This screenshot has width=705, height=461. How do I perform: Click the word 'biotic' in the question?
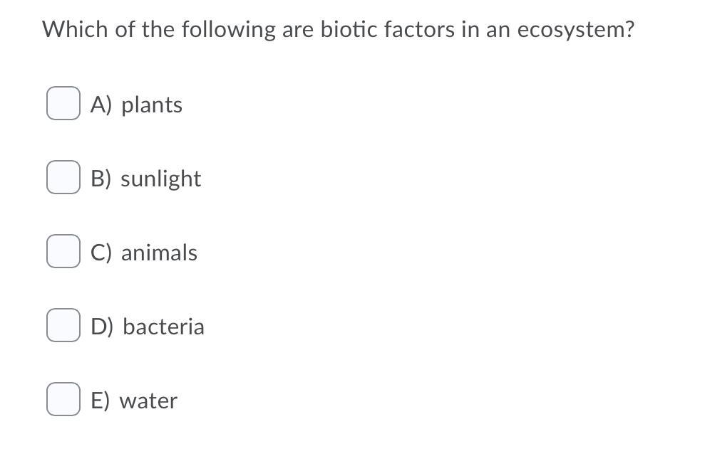pos(349,30)
